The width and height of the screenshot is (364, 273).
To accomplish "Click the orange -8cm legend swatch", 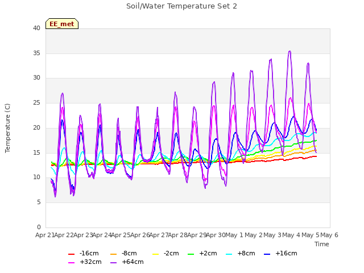I will click(113, 254).
